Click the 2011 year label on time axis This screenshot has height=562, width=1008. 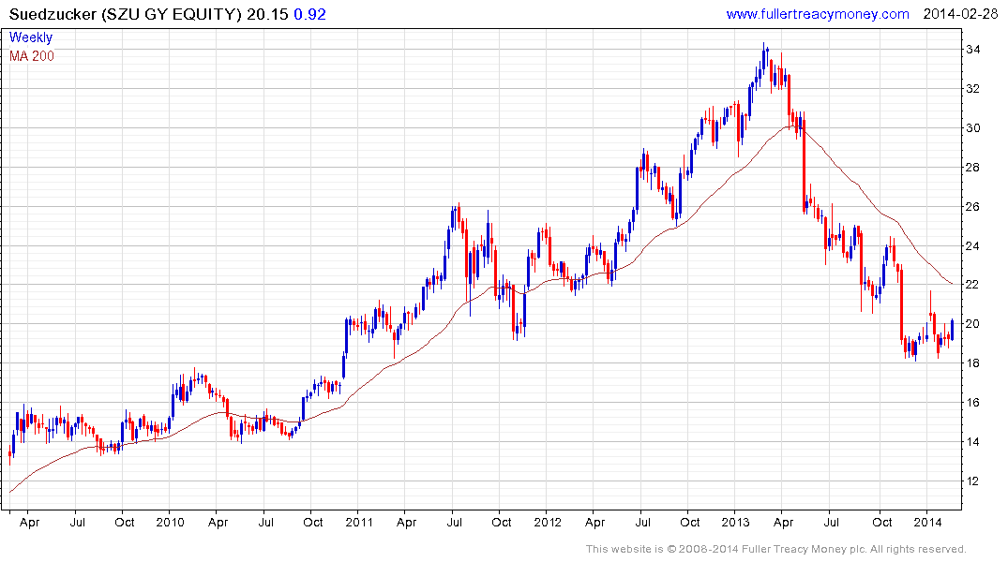(359, 522)
